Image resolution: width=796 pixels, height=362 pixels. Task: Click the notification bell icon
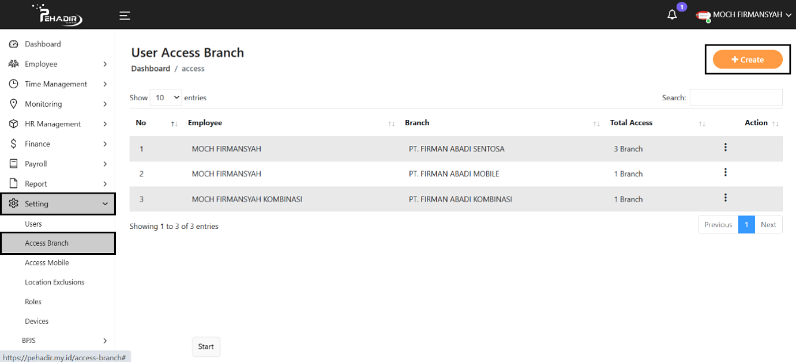tap(672, 13)
